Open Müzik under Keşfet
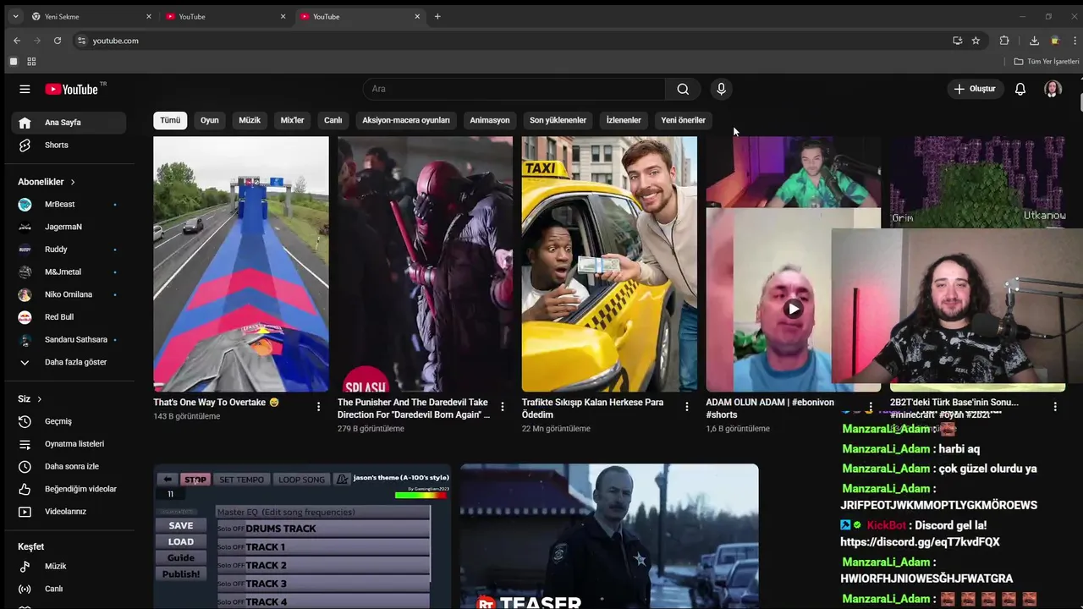Viewport: 1083px width, 609px height. click(69, 567)
